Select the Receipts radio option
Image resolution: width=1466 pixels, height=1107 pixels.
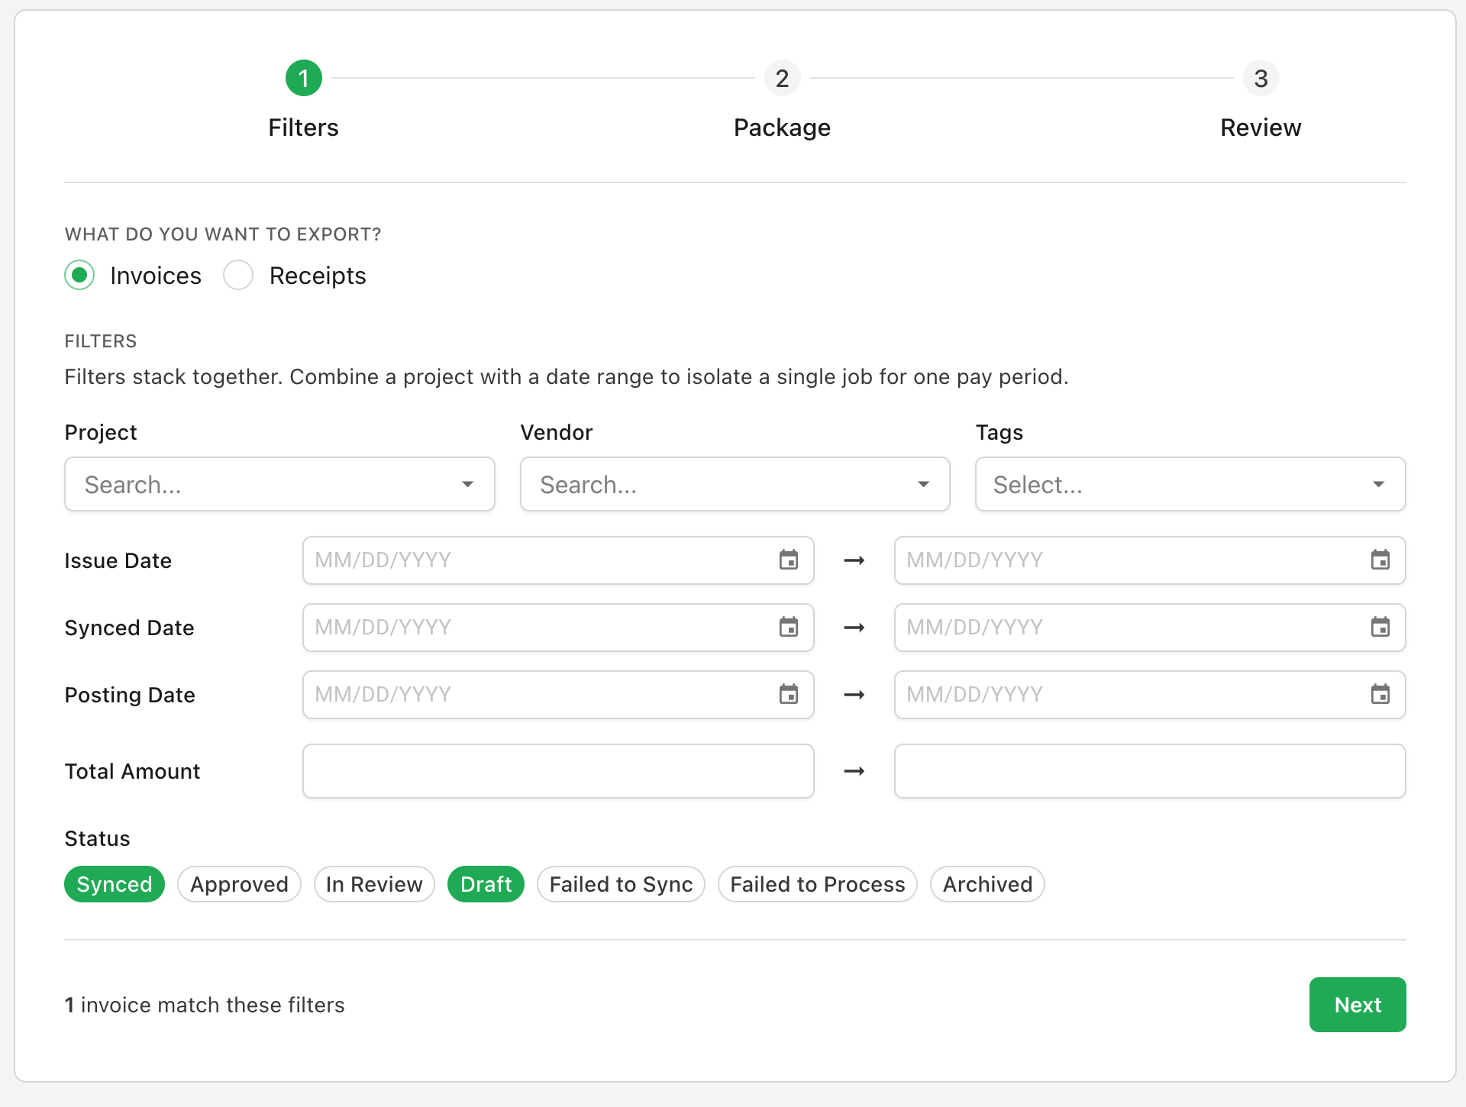[238, 275]
